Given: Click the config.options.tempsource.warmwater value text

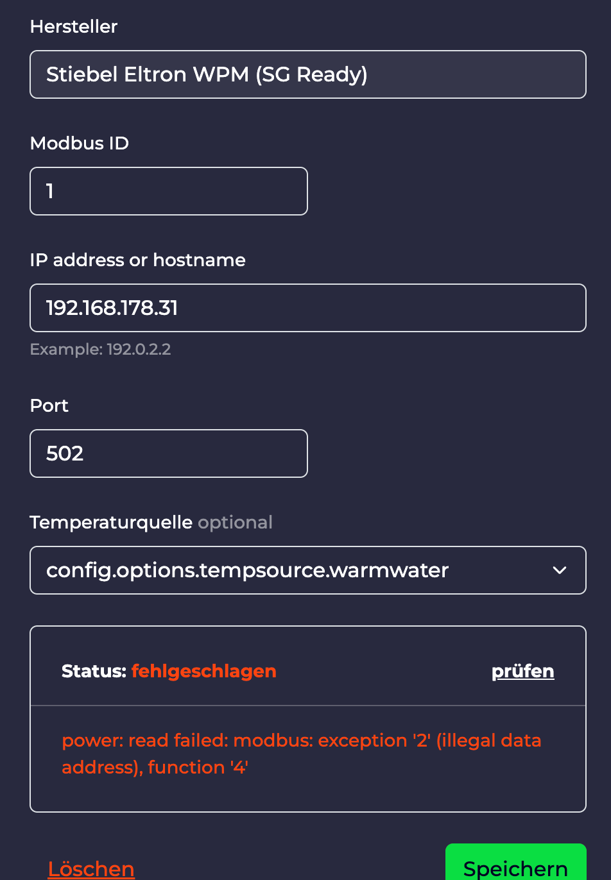Looking at the screenshot, I should 248,570.
